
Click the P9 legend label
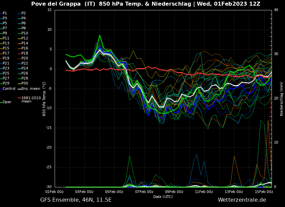(x=5, y=33)
